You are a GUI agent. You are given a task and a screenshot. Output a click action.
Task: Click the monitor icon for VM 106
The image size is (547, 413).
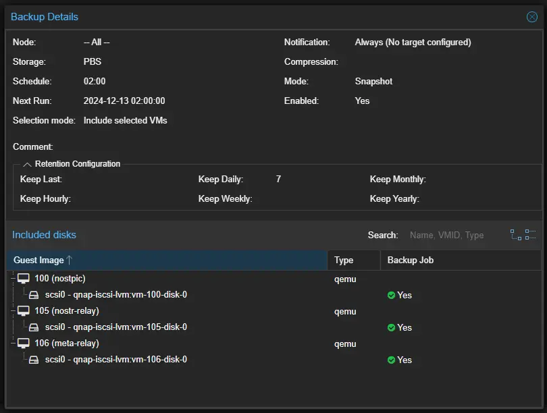point(24,343)
